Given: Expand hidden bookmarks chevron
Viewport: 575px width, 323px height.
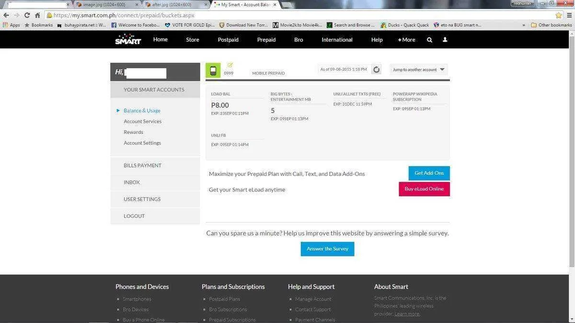Looking at the screenshot, I should click(524, 25).
